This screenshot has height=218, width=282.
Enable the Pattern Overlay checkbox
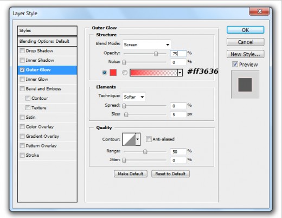click(x=22, y=146)
